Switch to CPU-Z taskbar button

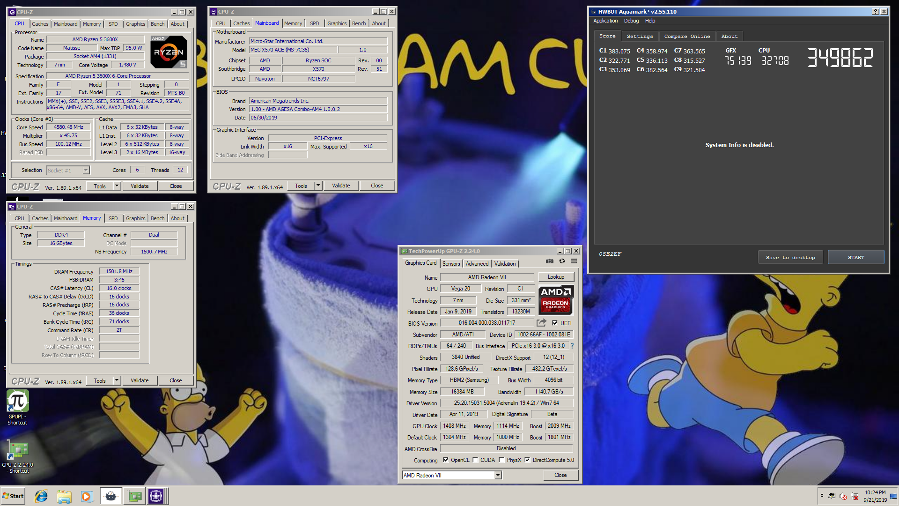[x=156, y=496]
